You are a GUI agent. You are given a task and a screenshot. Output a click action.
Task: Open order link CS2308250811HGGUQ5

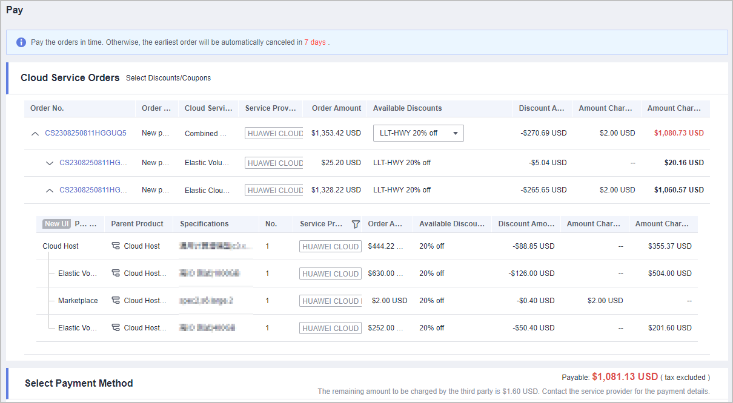85,133
